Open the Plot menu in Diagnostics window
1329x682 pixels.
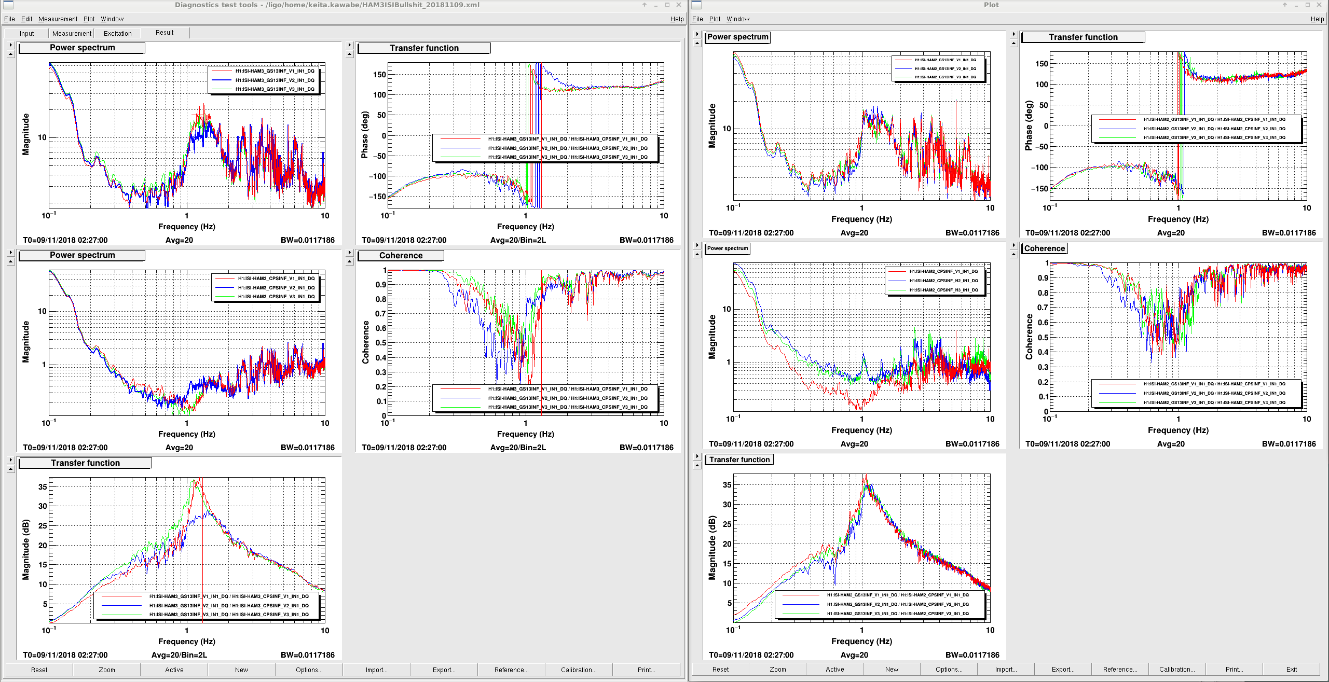(x=89, y=19)
